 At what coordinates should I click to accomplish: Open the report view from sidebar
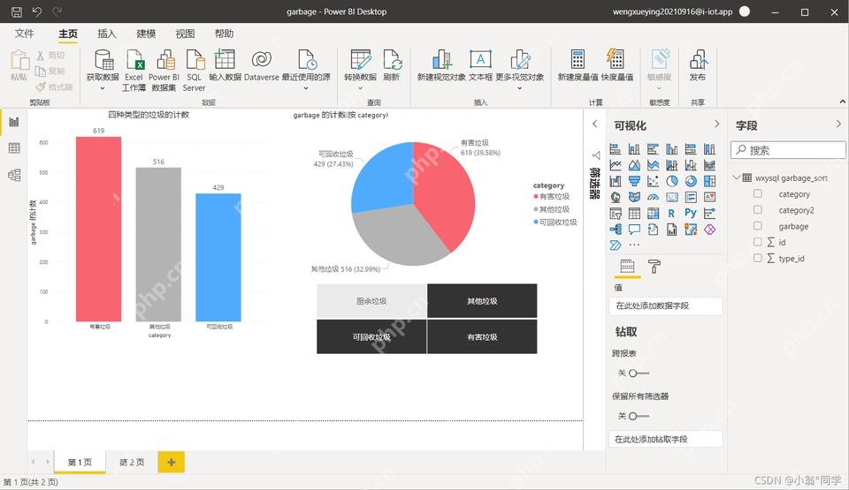(x=14, y=122)
